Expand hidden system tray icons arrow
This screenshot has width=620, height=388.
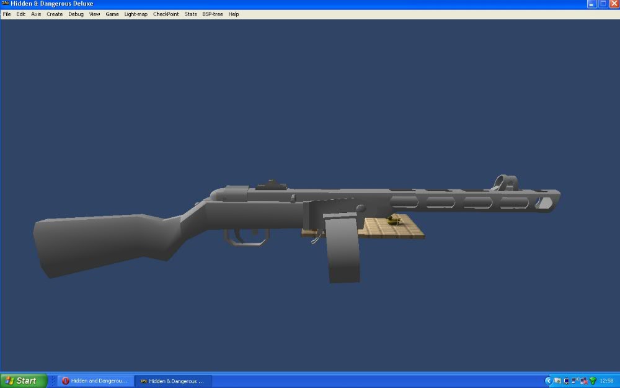coord(548,381)
